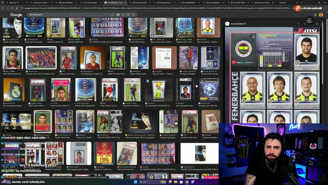
Task: Open Microsoft Store from taskbar
Action: (181, 182)
